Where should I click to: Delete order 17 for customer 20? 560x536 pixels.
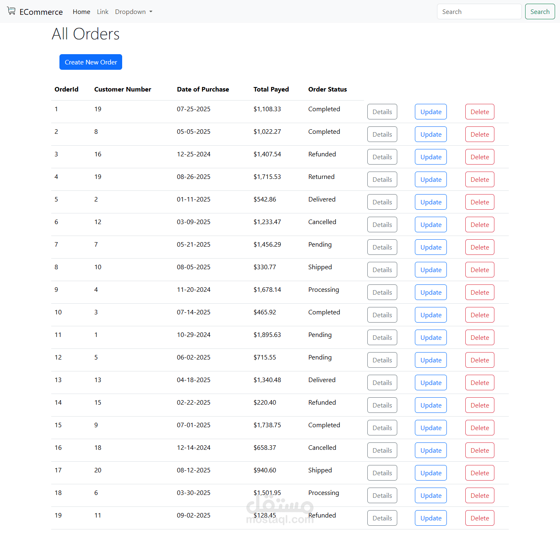[x=479, y=473]
